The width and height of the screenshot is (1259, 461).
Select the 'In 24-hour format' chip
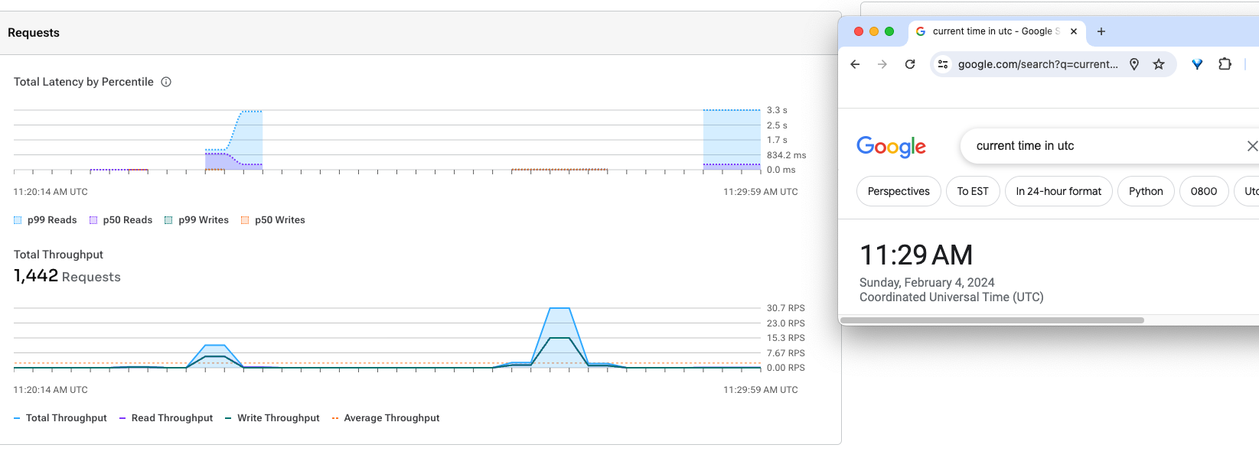tap(1058, 191)
